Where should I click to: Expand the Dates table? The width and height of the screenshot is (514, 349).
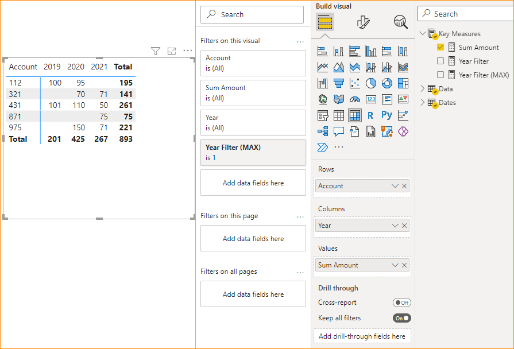[x=422, y=103]
